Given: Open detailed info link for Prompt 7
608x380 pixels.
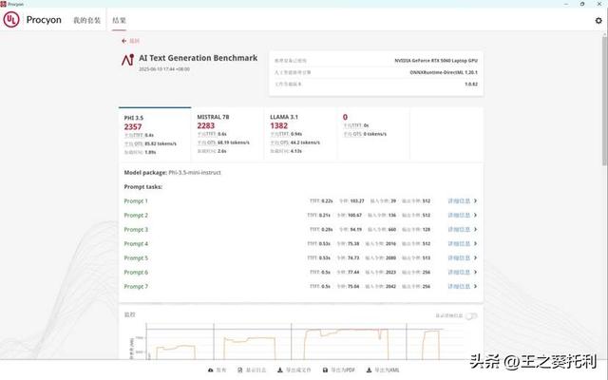Looking at the screenshot, I should pyautogui.click(x=459, y=286).
